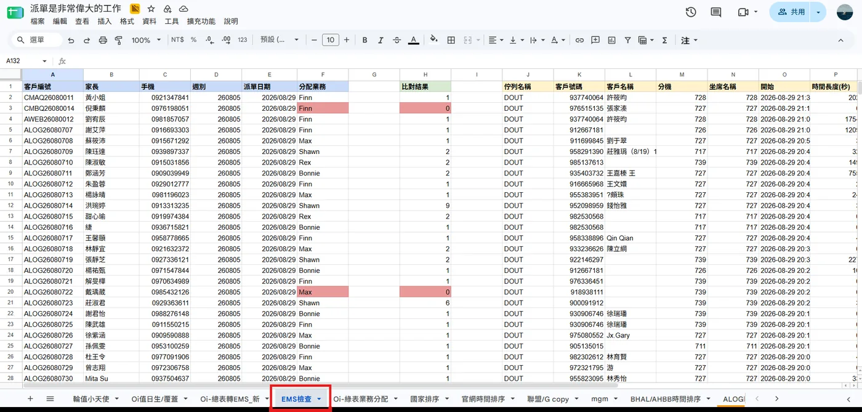This screenshot has height=412, width=862.
Task: Insert a comment from toolbar
Action: pyautogui.click(x=595, y=40)
